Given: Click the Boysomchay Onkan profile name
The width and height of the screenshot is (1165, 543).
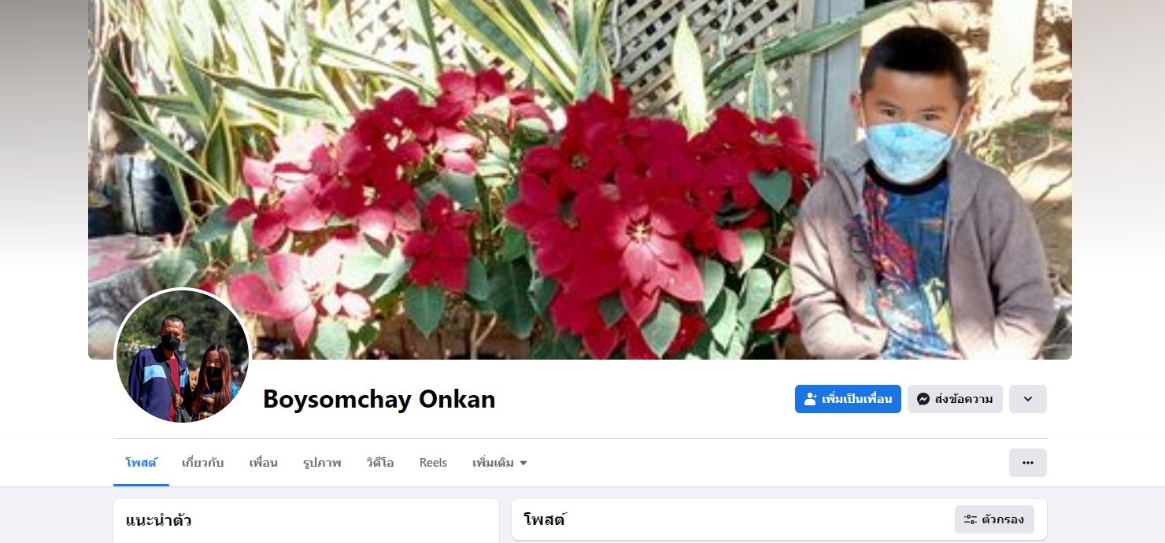Looking at the screenshot, I should coord(379,399).
